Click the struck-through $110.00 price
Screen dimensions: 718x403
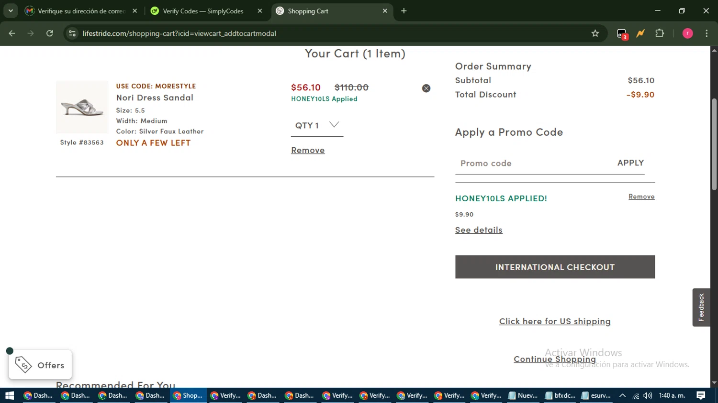[351, 87]
